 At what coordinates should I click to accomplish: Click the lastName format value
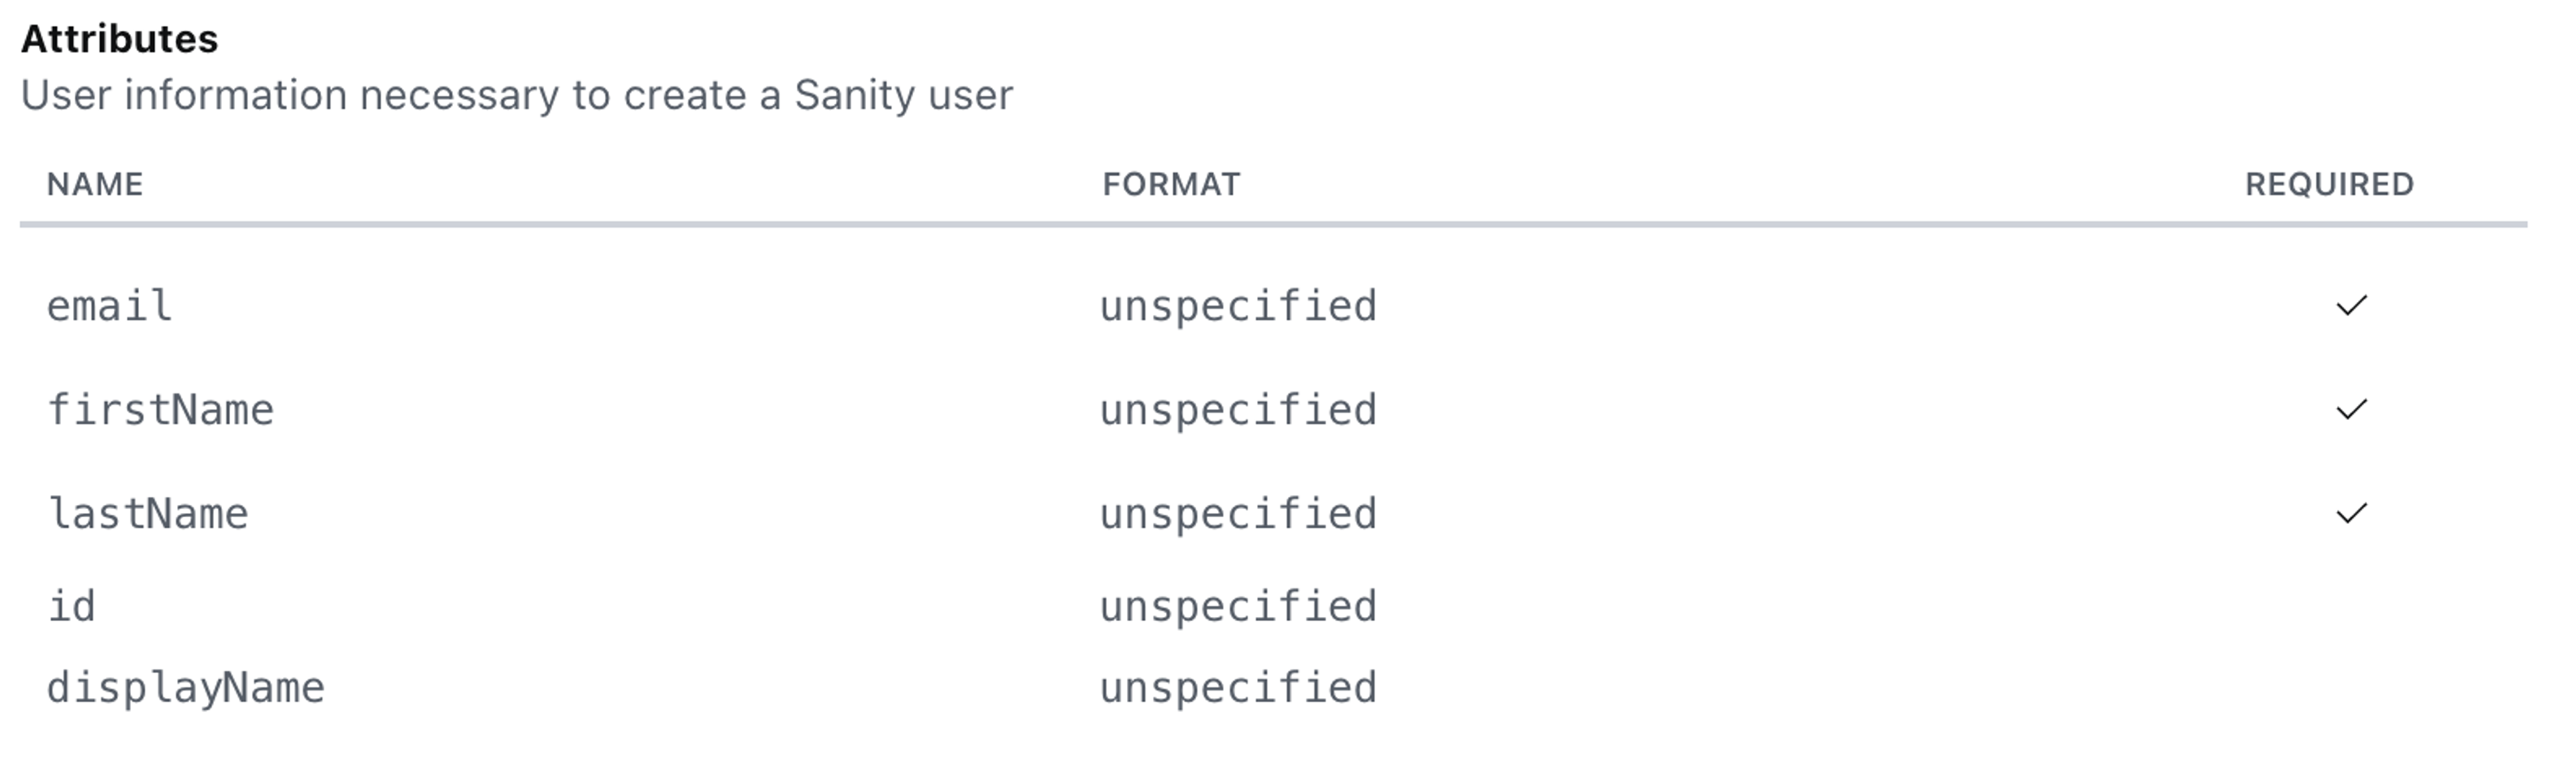(1238, 514)
